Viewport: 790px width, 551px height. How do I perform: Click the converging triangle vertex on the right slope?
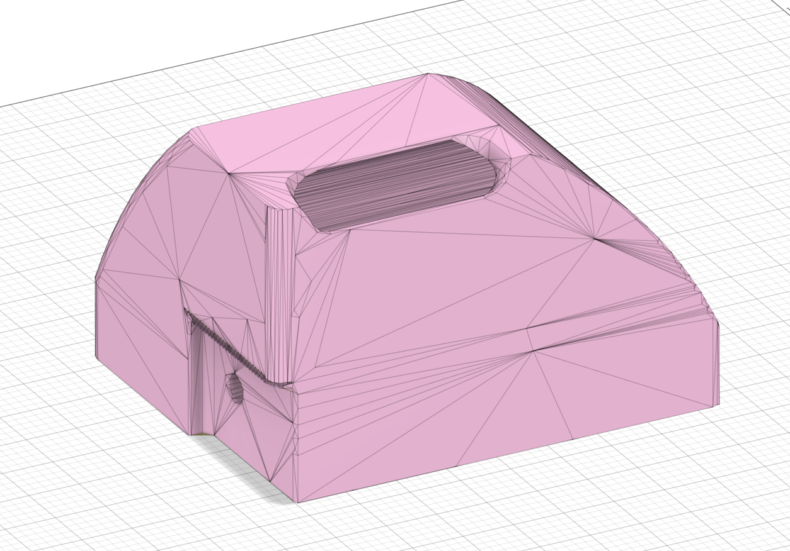coord(595,238)
